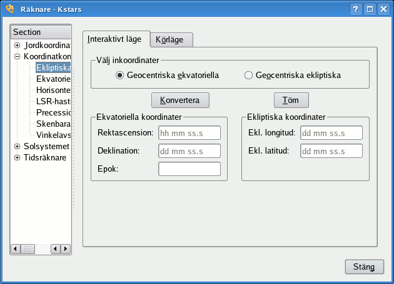This screenshot has width=394, height=284.
Task: Click the Rektascension input field
Action: click(189, 133)
